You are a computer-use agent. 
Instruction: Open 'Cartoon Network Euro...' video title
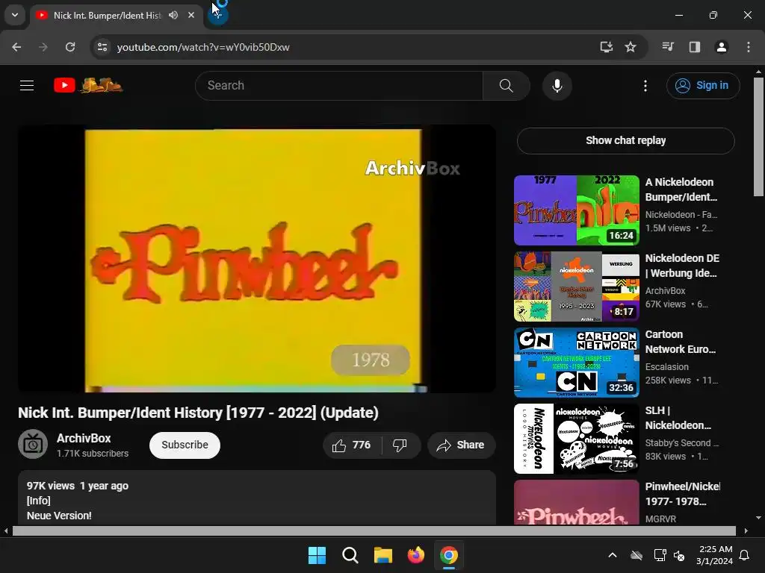pyautogui.click(x=680, y=342)
